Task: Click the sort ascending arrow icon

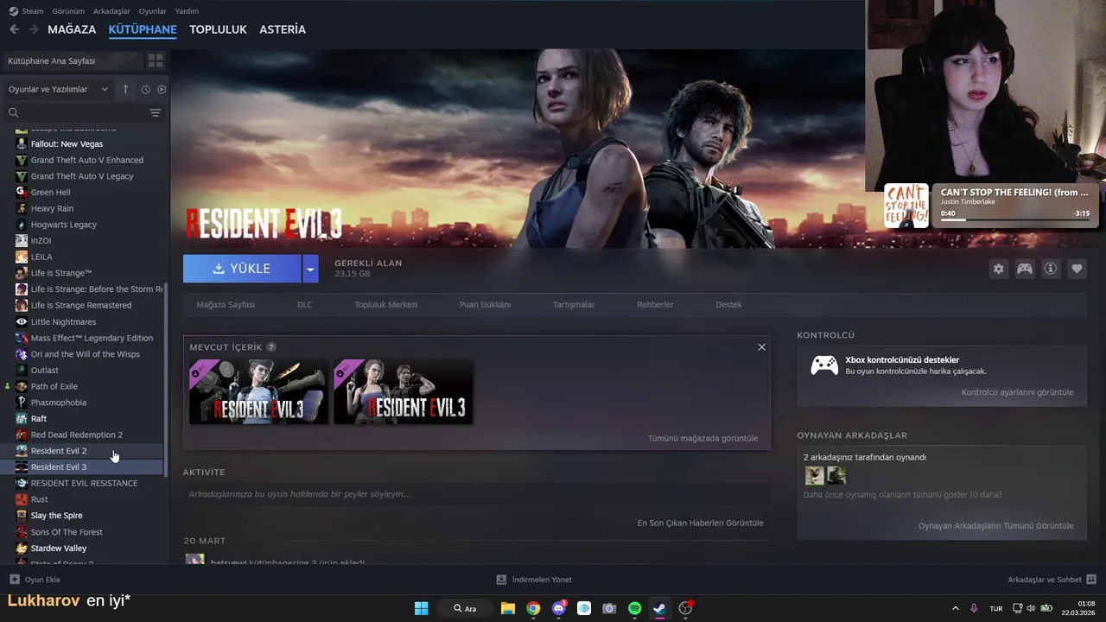Action: tap(125, 89)
